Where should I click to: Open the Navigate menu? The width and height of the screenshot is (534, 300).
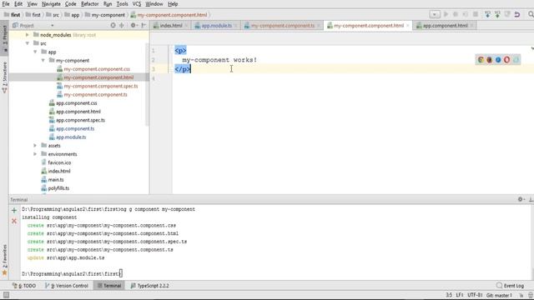tap(51, 4)
